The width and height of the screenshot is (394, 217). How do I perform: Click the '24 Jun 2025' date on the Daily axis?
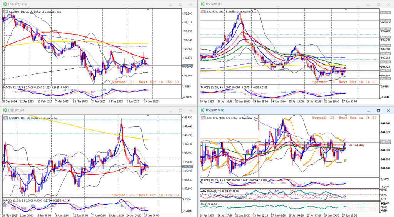coord(151,102)
